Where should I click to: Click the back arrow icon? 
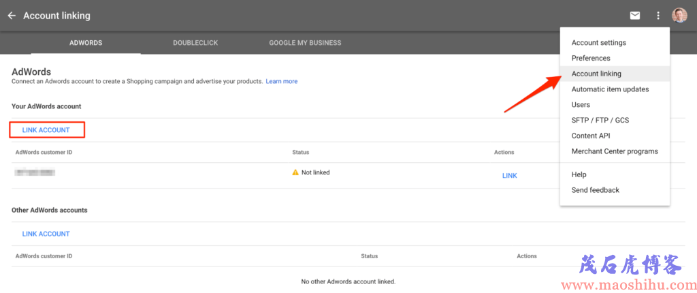[12, 16]
